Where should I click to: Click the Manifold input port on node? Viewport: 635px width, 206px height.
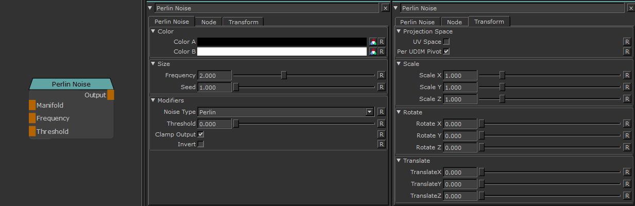pos(32,105)
